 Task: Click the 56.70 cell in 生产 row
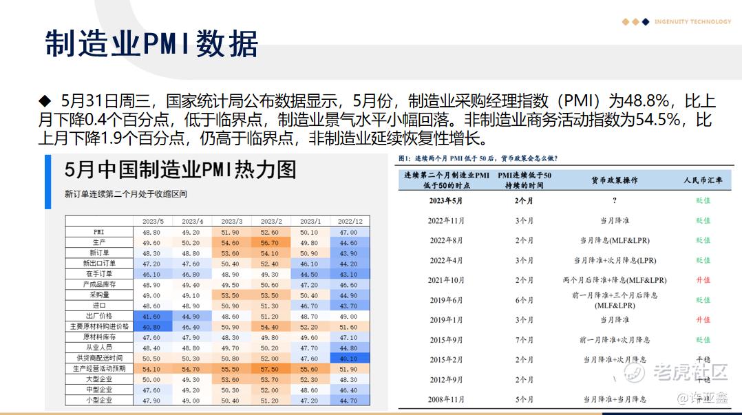click(271, 242)
